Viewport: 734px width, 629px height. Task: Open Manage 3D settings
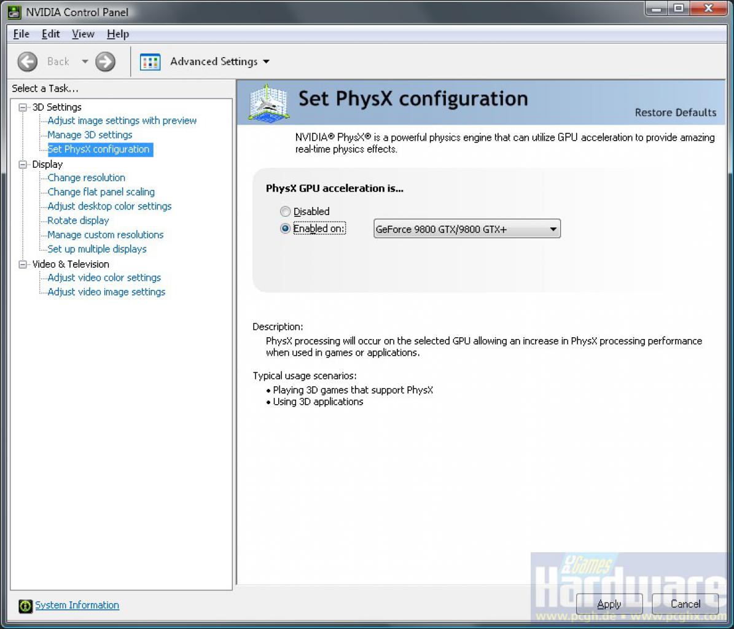pyautogui.click(x=90, y=135)
